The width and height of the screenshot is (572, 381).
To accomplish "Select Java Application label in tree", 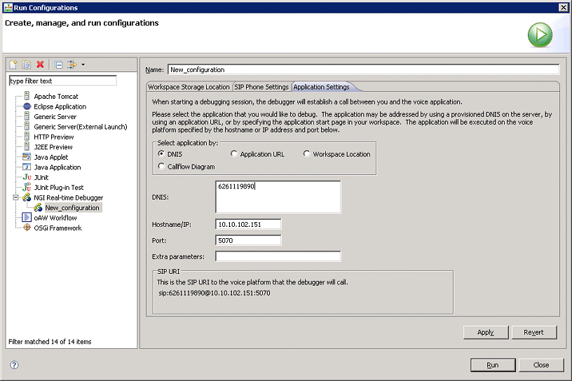I will click(57, 167).
